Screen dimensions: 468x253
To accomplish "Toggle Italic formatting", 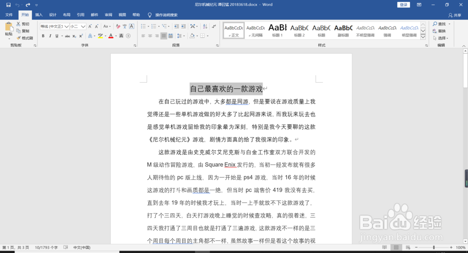I will (50, 36).
